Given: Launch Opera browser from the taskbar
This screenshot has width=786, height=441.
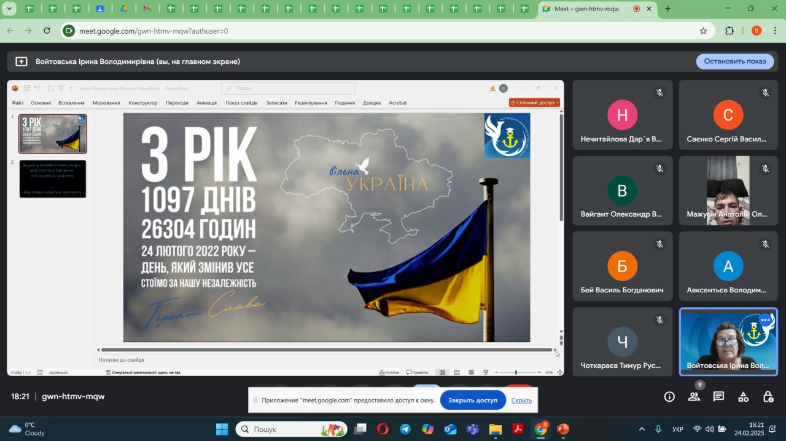Looking at the screenshot, I should pos(383,429).
